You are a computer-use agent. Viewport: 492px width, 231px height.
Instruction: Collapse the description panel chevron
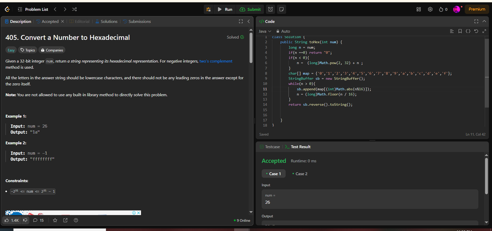pos(248,21)
